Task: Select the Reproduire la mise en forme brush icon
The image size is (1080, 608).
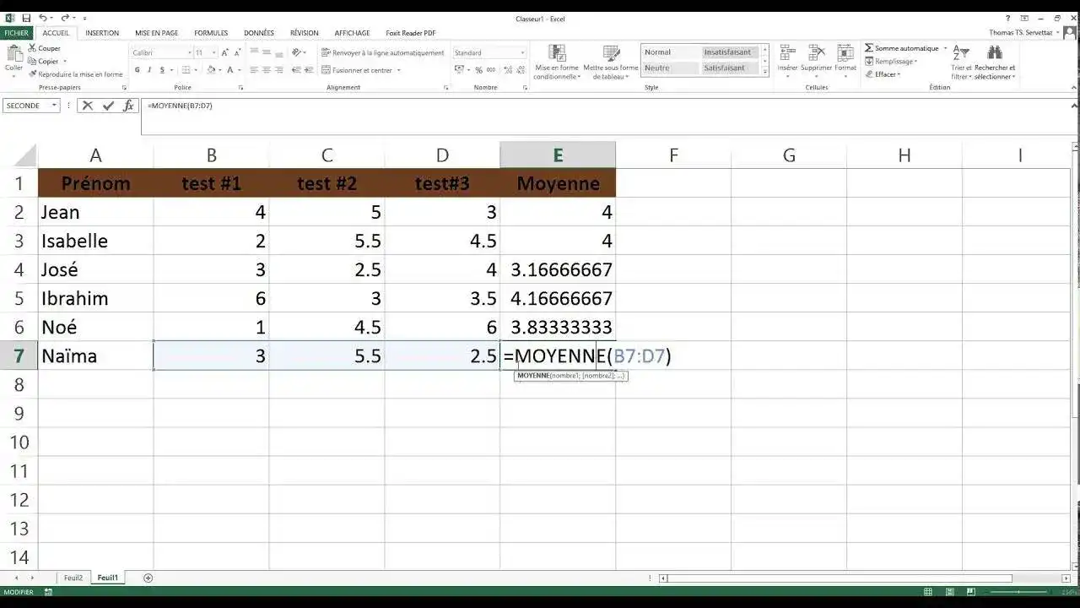Action: pos(33,73)
